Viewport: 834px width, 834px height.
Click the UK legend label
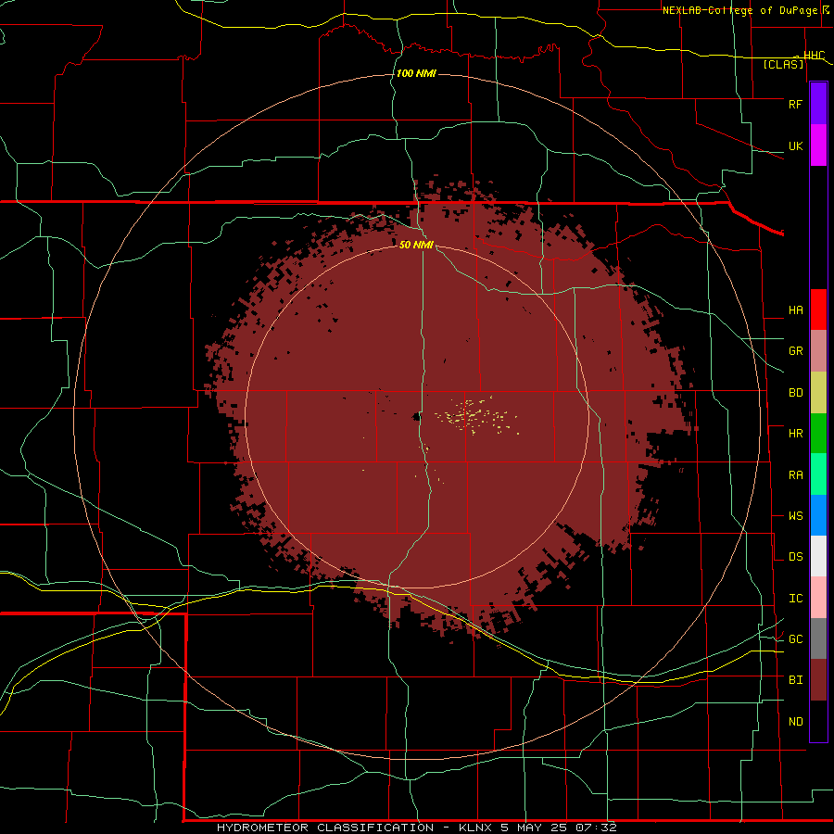click(795, 145)
